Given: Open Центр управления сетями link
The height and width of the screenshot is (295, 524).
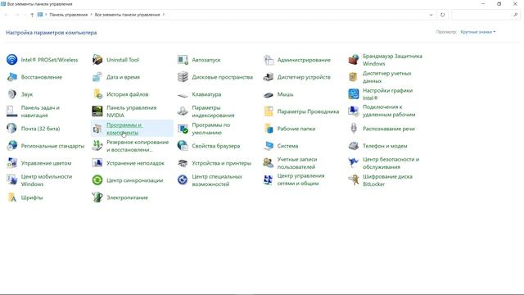Looking at the screenshot, I should coord(300,179).
